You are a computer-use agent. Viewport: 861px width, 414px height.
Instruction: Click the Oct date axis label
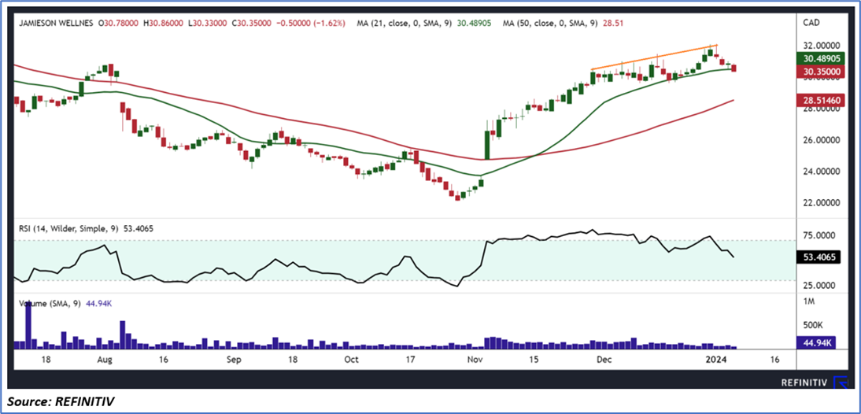coord(351,360)
